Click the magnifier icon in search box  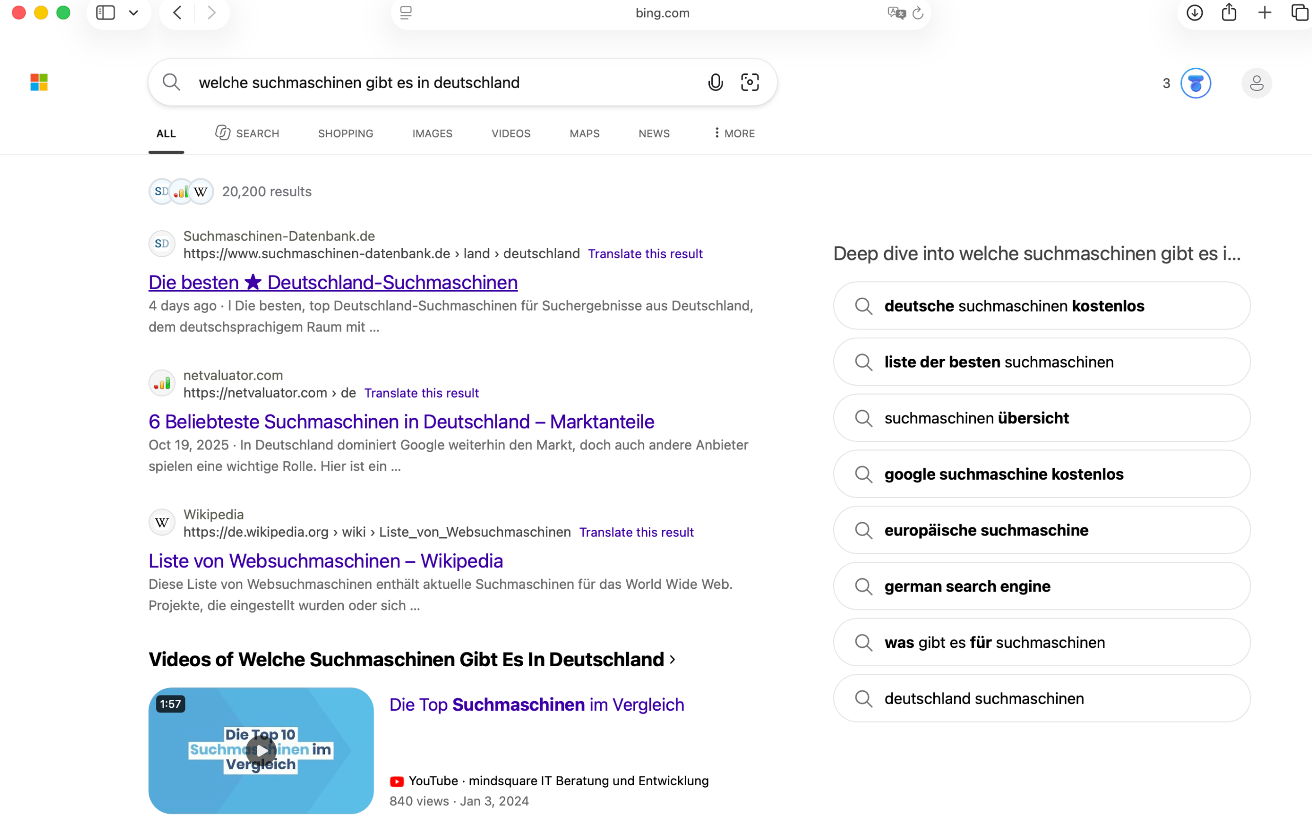coord(171,83)
